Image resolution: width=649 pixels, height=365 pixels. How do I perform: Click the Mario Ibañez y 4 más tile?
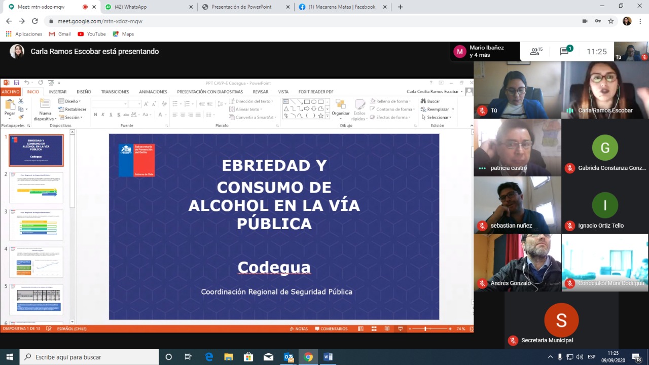pyautogui.click(x=485, y=51)
